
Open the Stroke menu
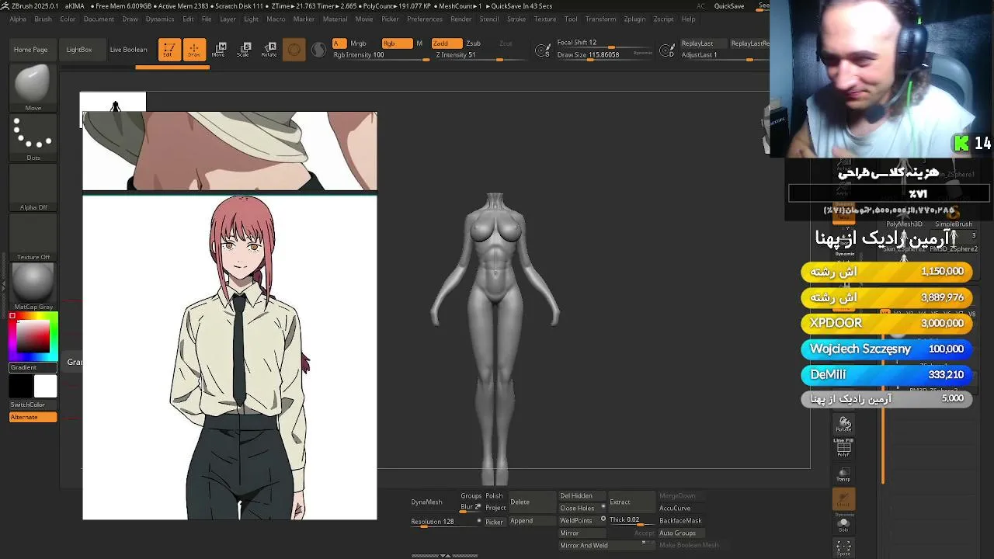[516, 19]
